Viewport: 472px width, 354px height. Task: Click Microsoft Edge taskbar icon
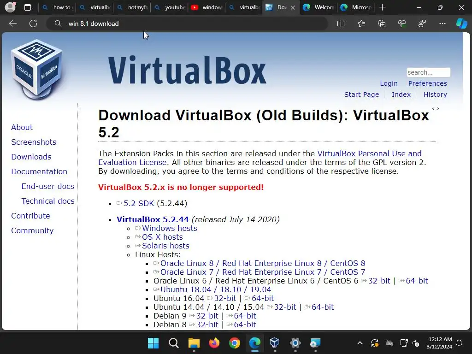(x=255, y=343)
